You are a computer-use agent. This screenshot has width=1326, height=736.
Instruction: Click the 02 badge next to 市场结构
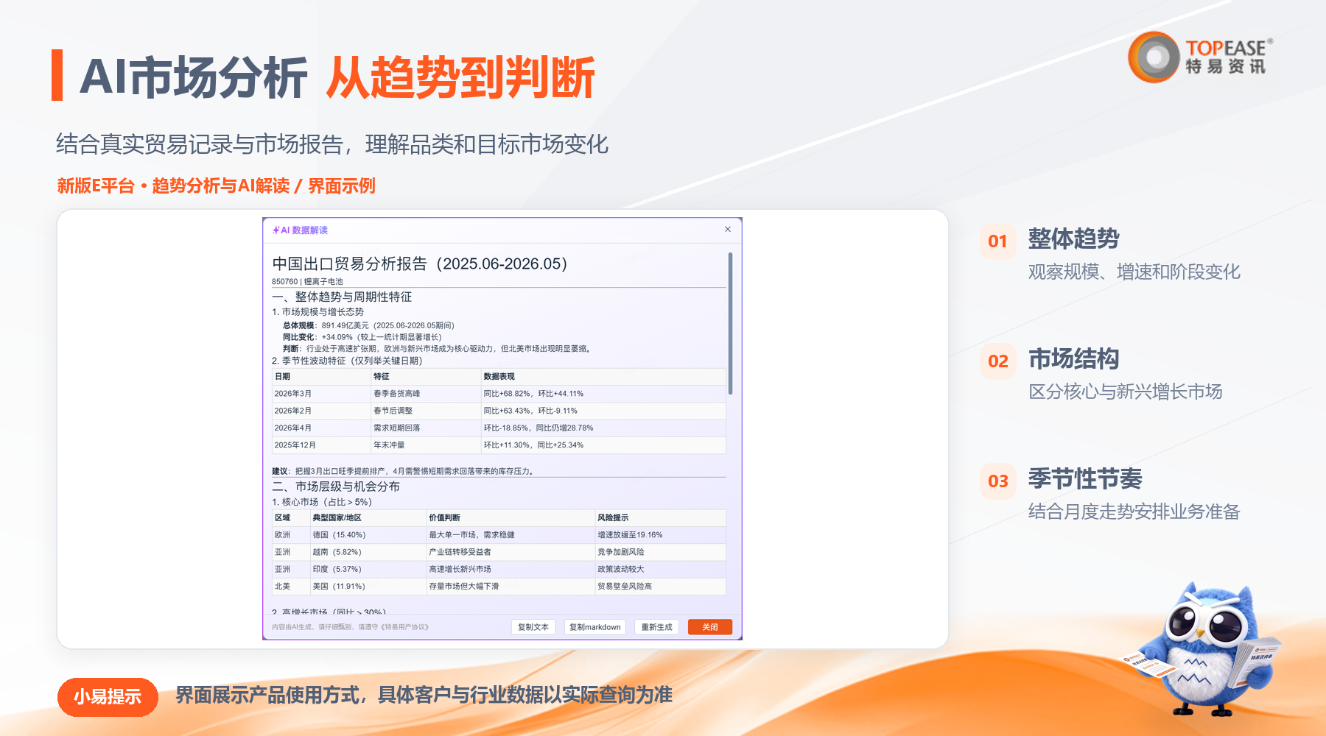[997, 361]
